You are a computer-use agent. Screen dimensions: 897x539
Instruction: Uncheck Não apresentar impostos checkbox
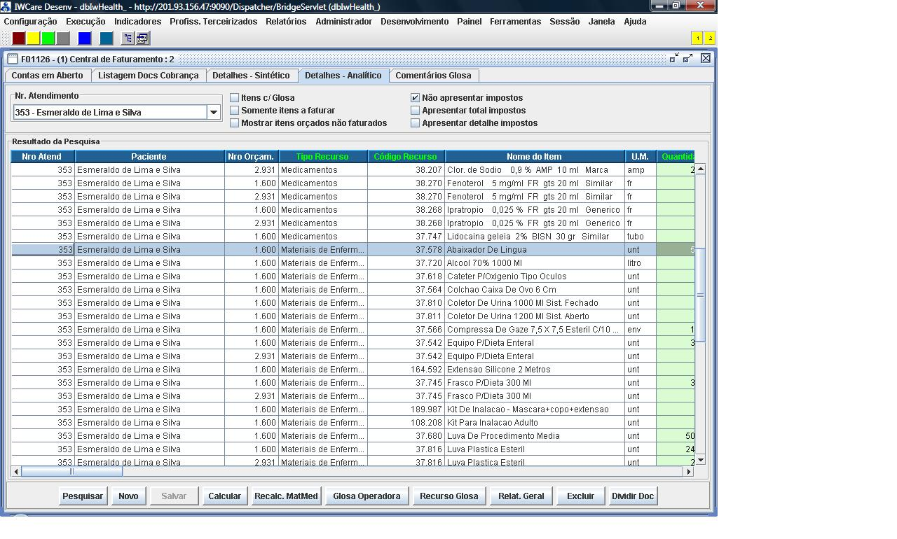(416, 98)
